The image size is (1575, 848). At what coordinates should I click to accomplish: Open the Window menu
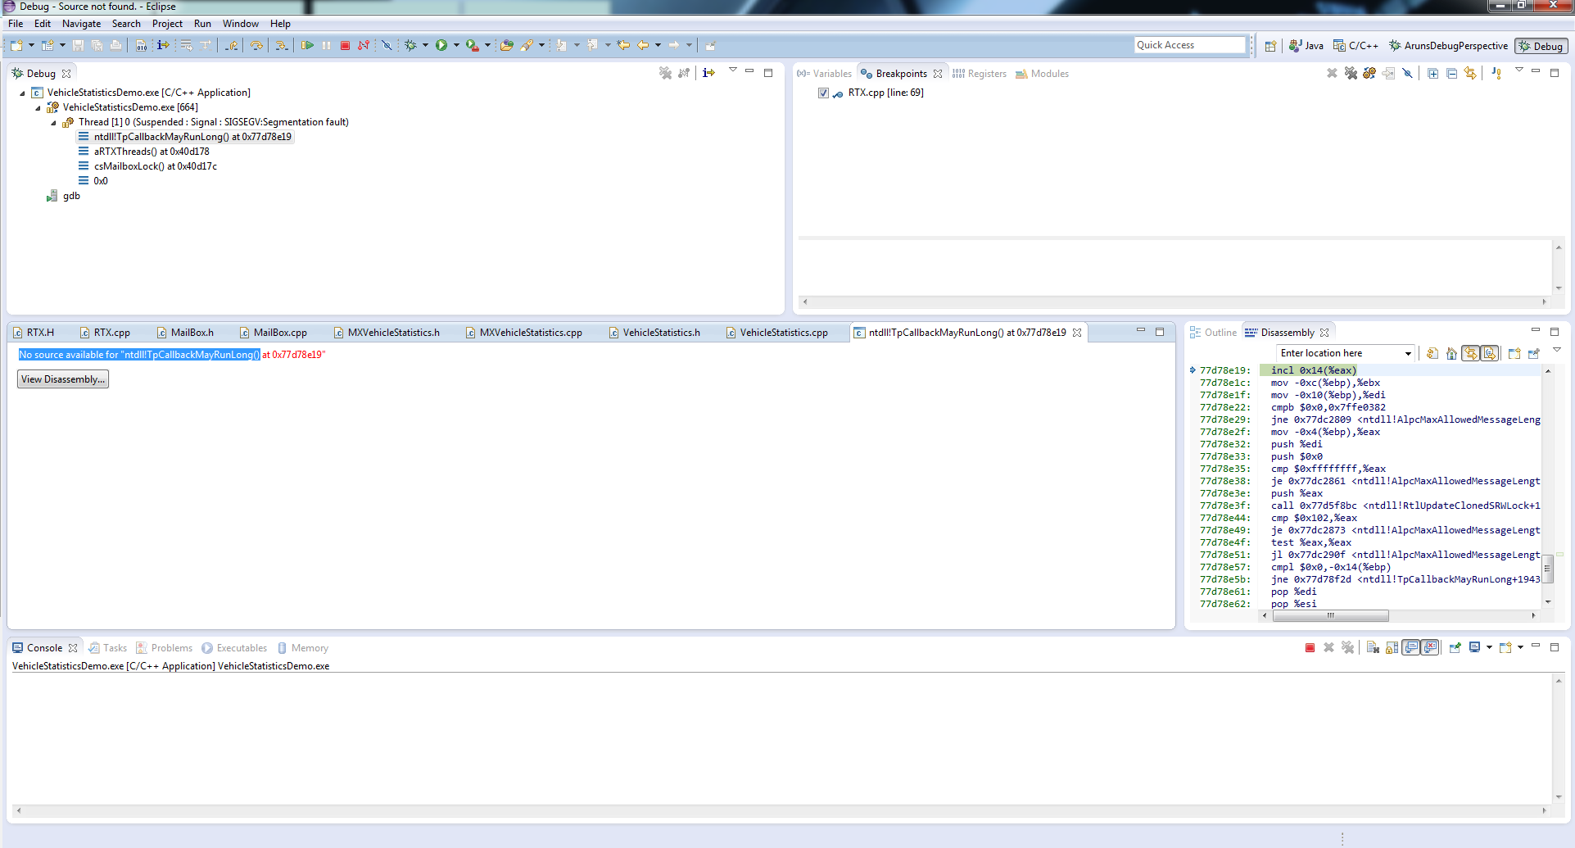[x=240, y=24]
